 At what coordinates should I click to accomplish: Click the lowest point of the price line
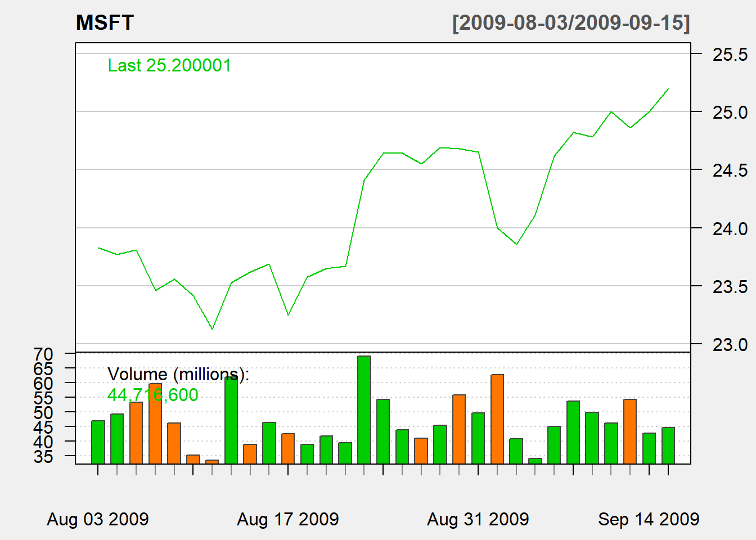click(212, 329)
